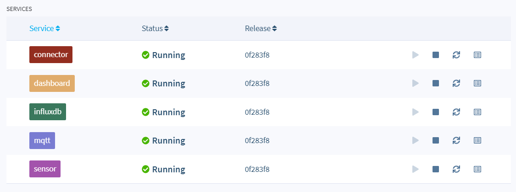This screenshot has width=516, height=192.
Task: Sort the table by Release column
Action: (x=261, y=28)
